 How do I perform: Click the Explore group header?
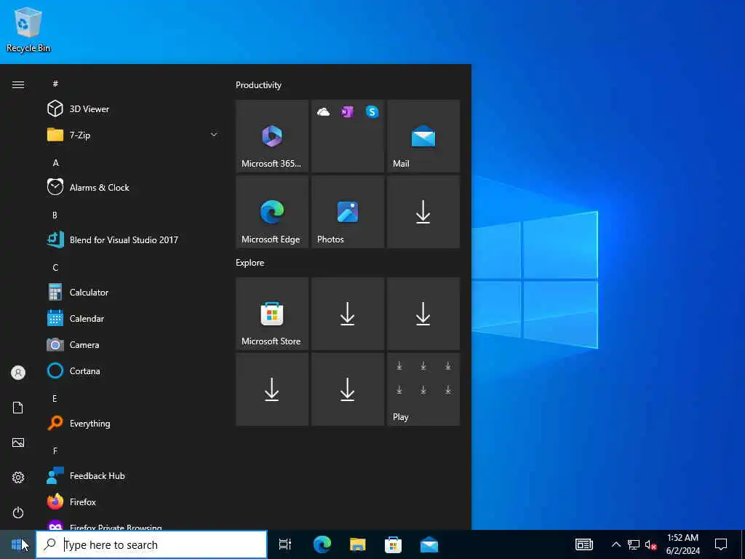250,262
